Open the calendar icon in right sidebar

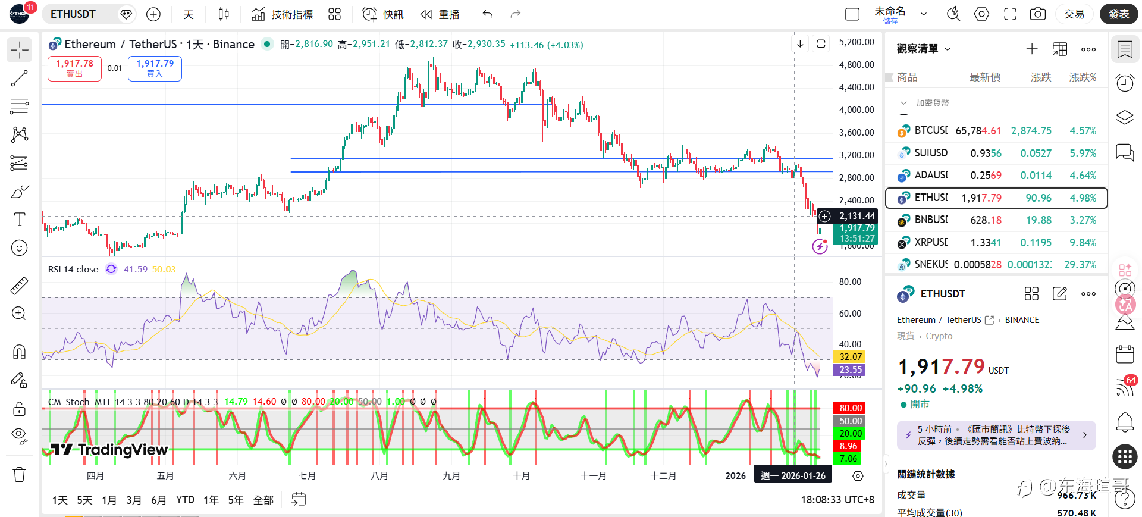coord(1125,354)
